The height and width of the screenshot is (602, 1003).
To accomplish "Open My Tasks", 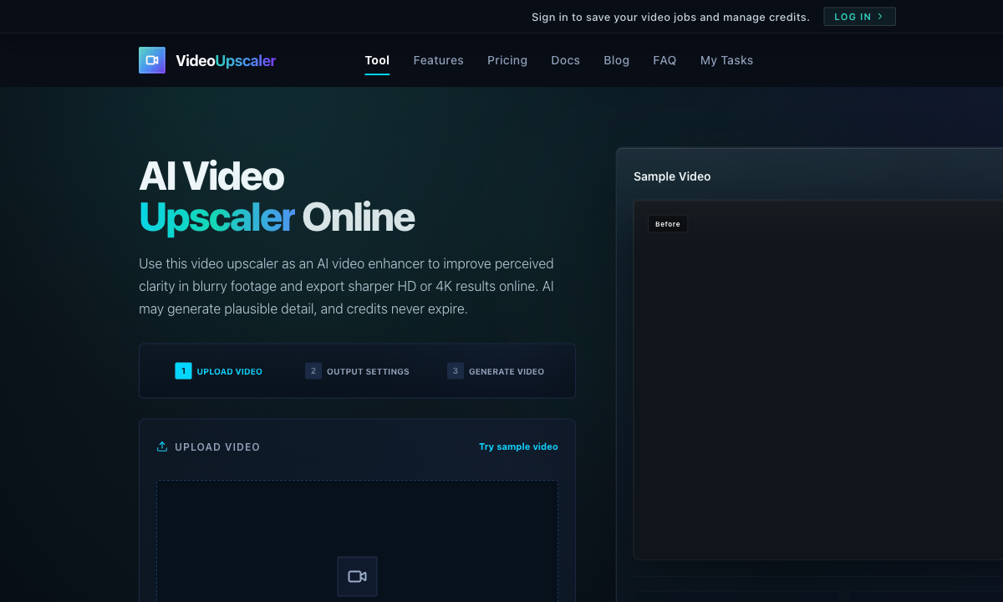I will pyautogui.click(x=726, y=60).
